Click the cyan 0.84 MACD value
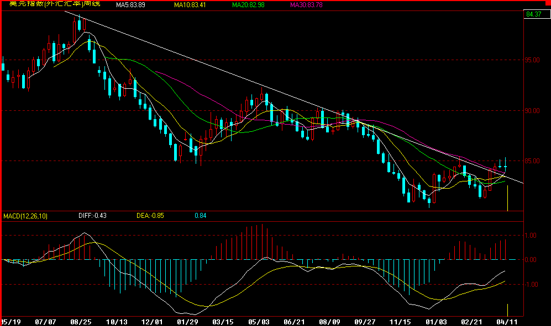Image resolution: width=551 pixels, height=326 pixels. pyautogui.click(x=201, y=216)
